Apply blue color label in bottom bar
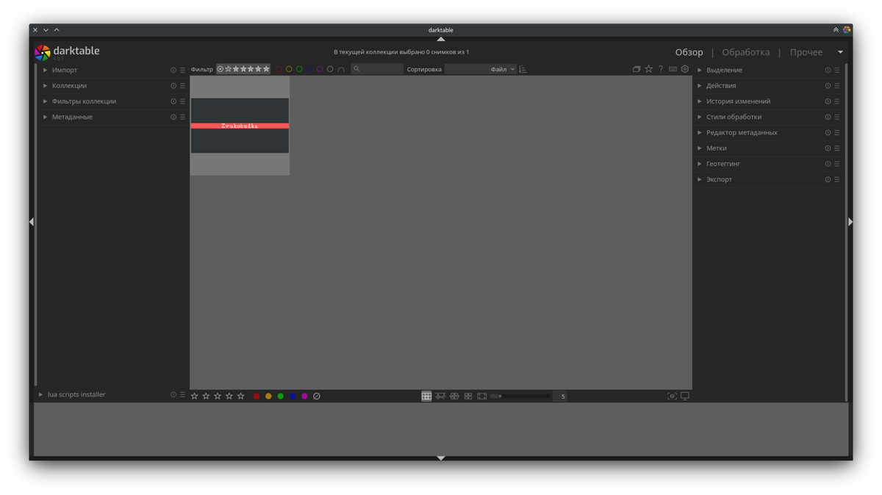882x495 pixels. (x=293, y=396)
